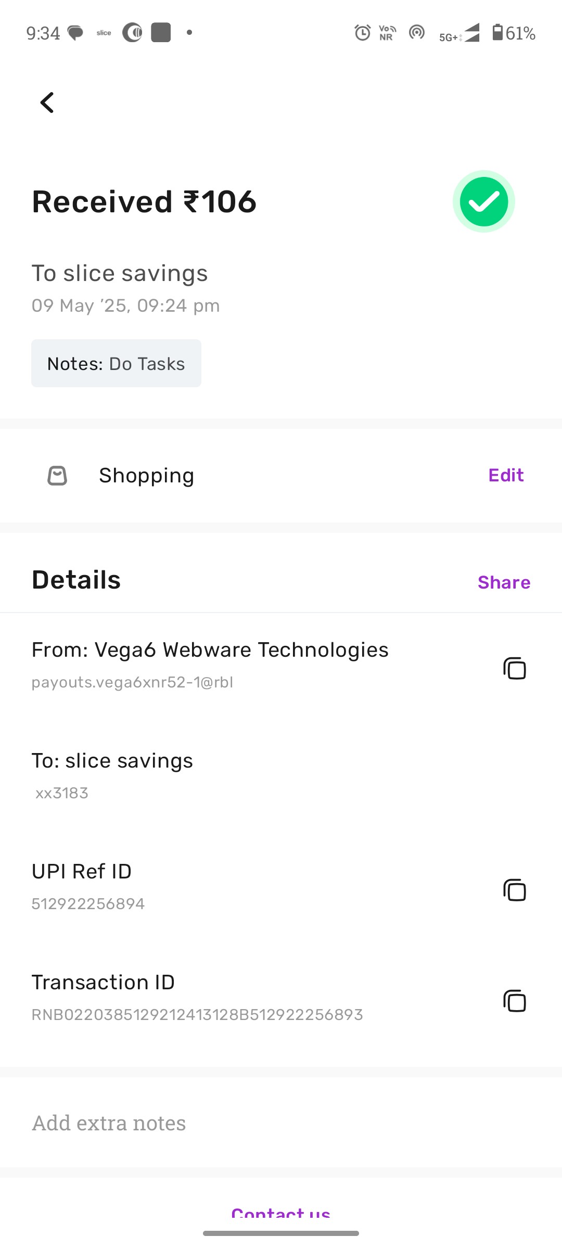
Task: Tap the Vega6 Webware Technologies sender row
Action: click(281, 665)
